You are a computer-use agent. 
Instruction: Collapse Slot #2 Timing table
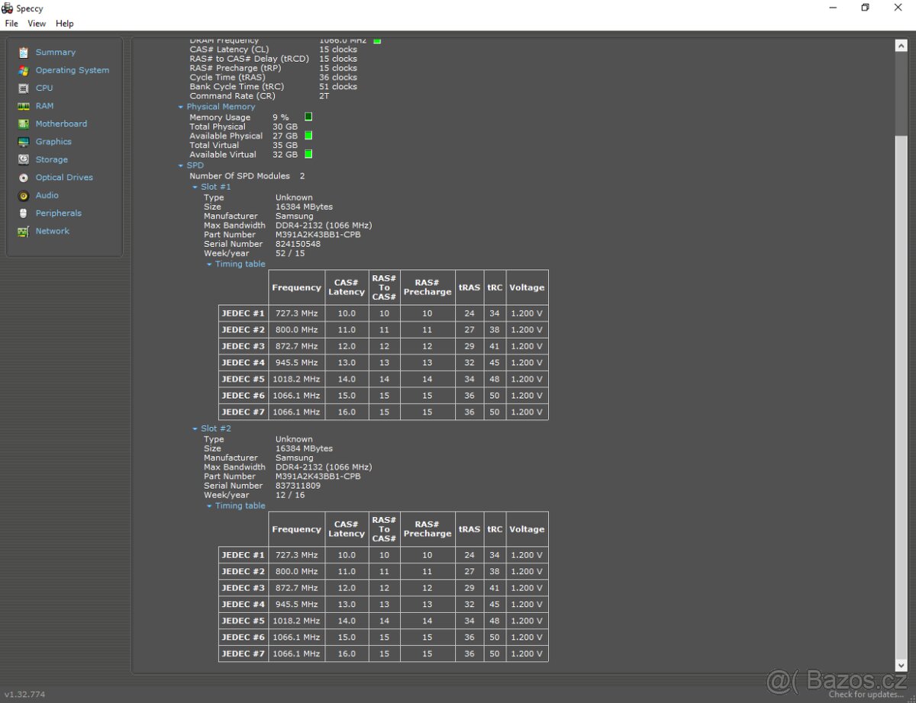pos(209,506)
